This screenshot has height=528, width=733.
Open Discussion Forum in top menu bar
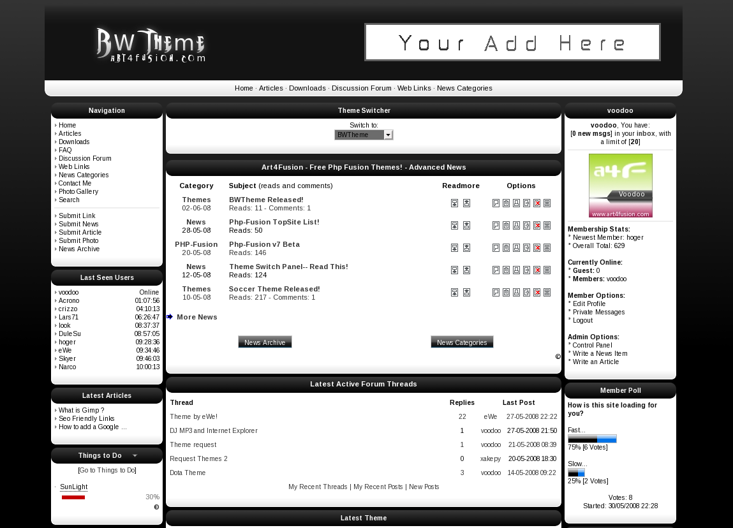point(361,88)
